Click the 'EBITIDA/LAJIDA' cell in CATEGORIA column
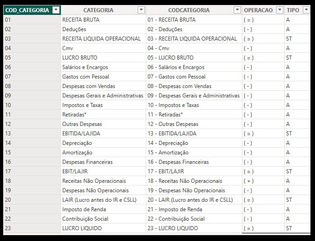The width and height of the screenshot is (315, 241). coord(81,134)
